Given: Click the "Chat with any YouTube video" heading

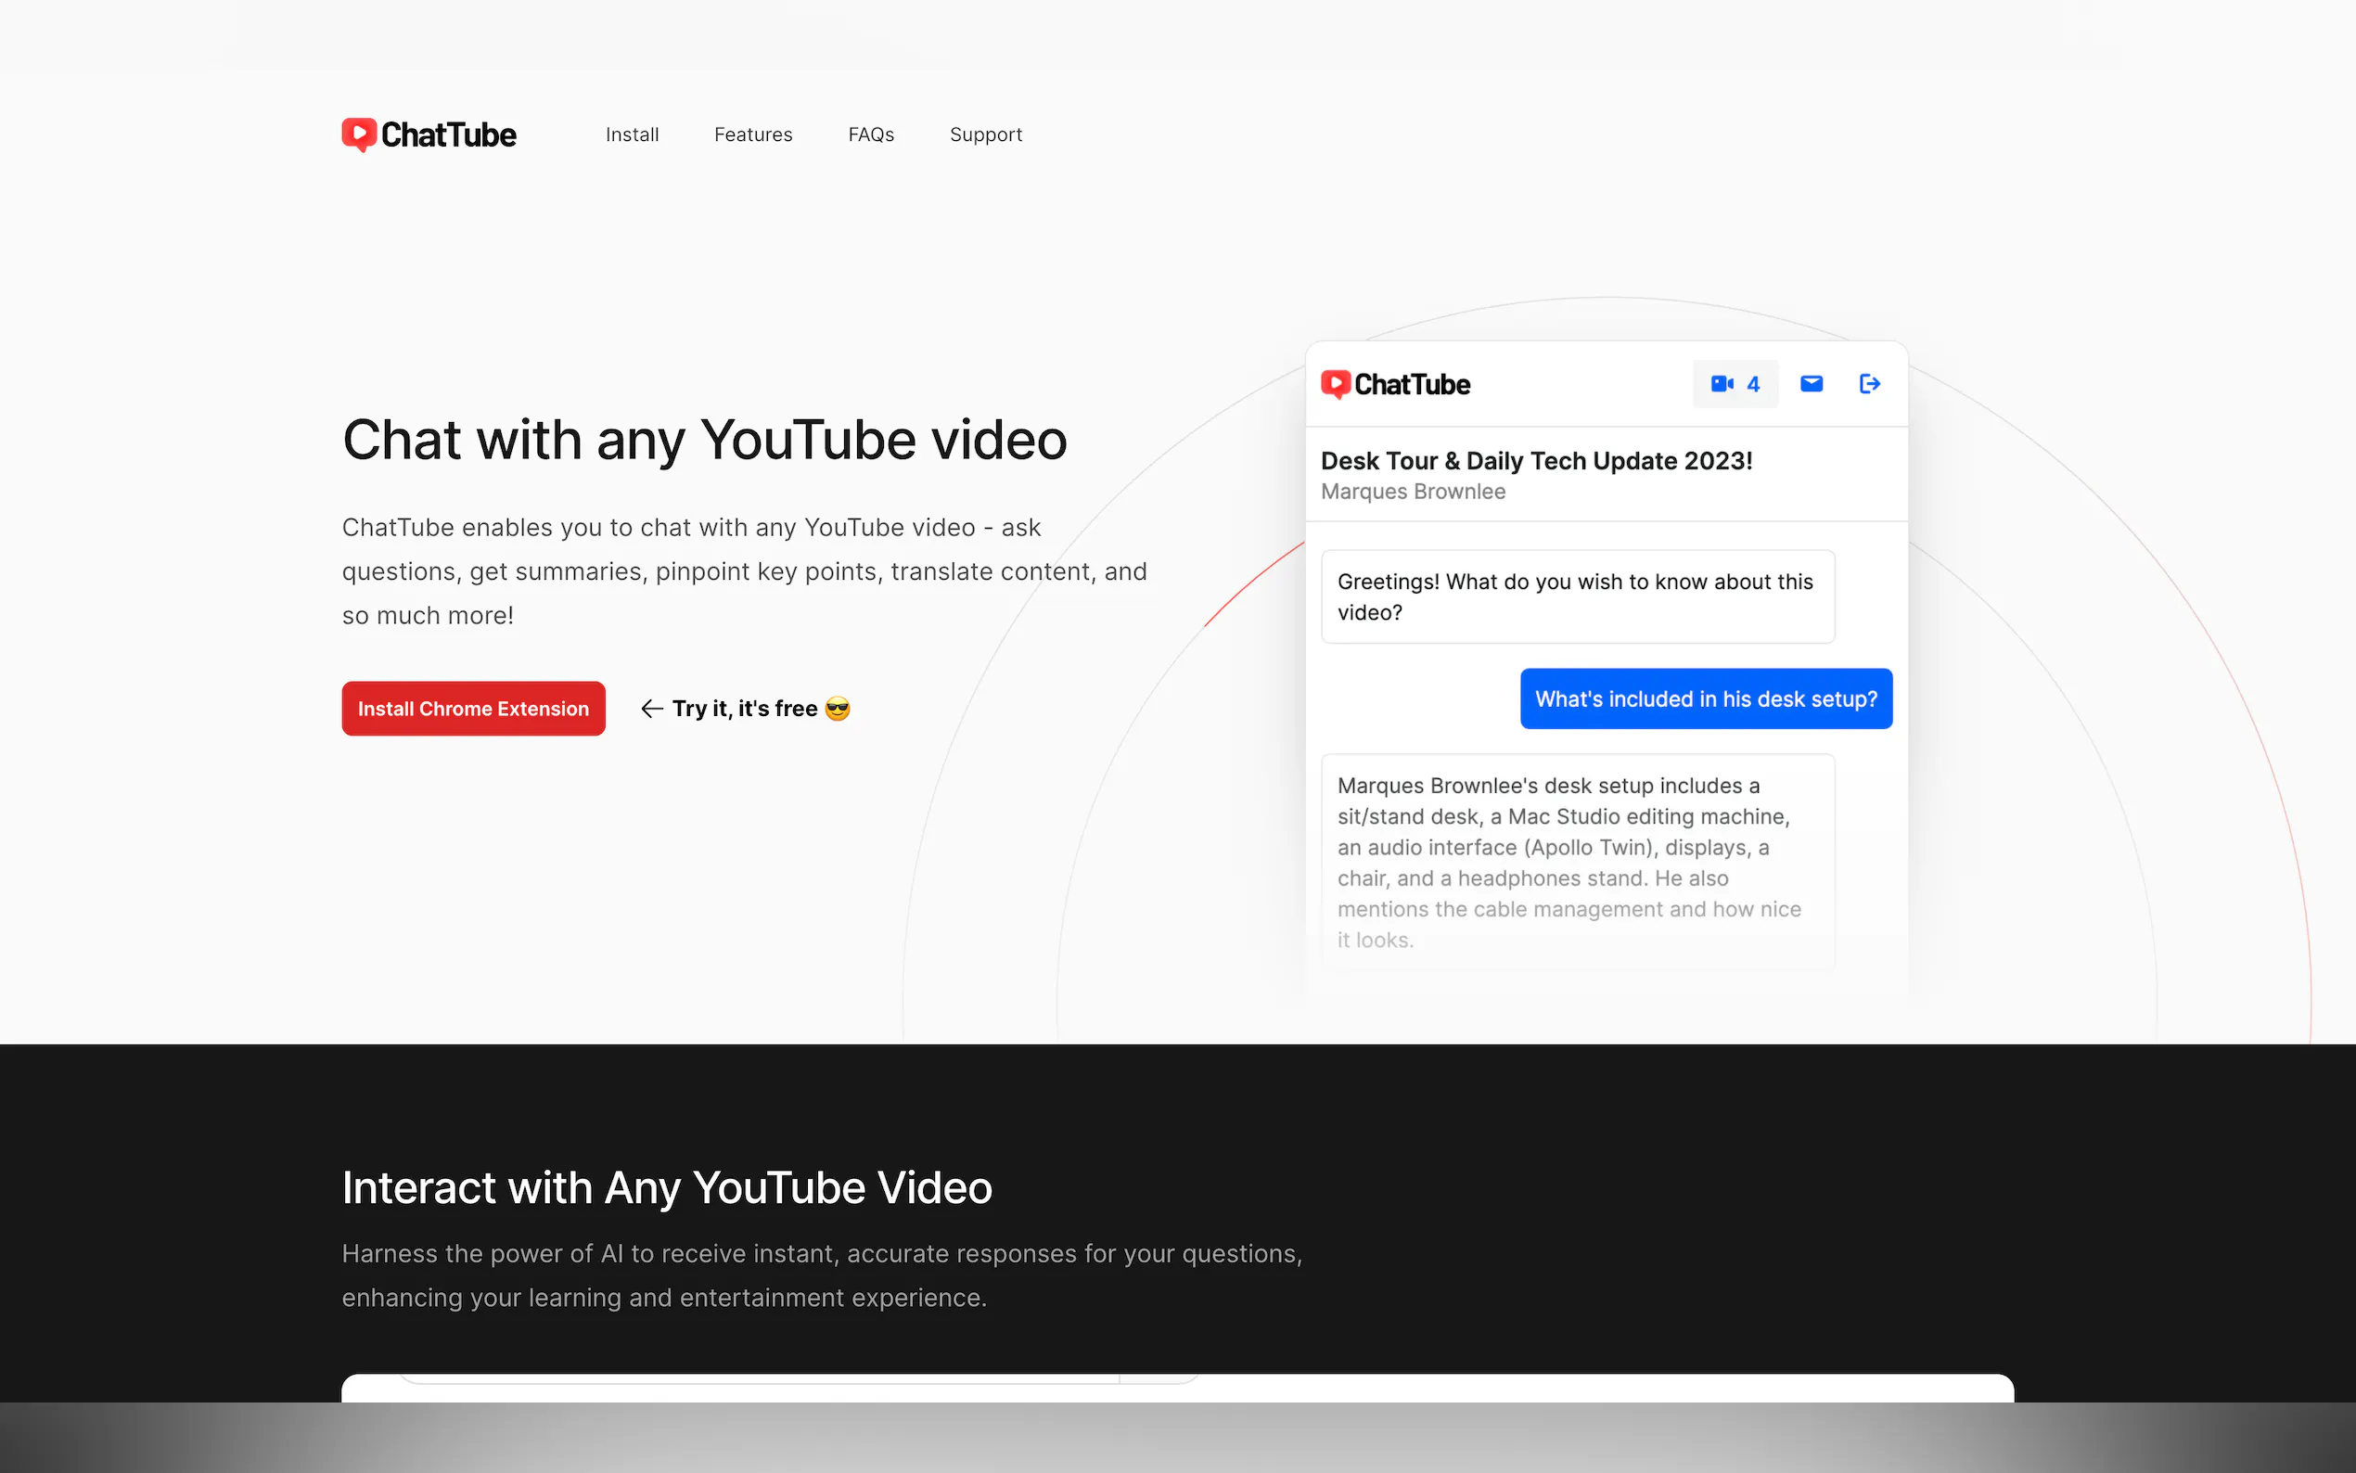Looking at the screenshot, I should (x=704, y=441).
